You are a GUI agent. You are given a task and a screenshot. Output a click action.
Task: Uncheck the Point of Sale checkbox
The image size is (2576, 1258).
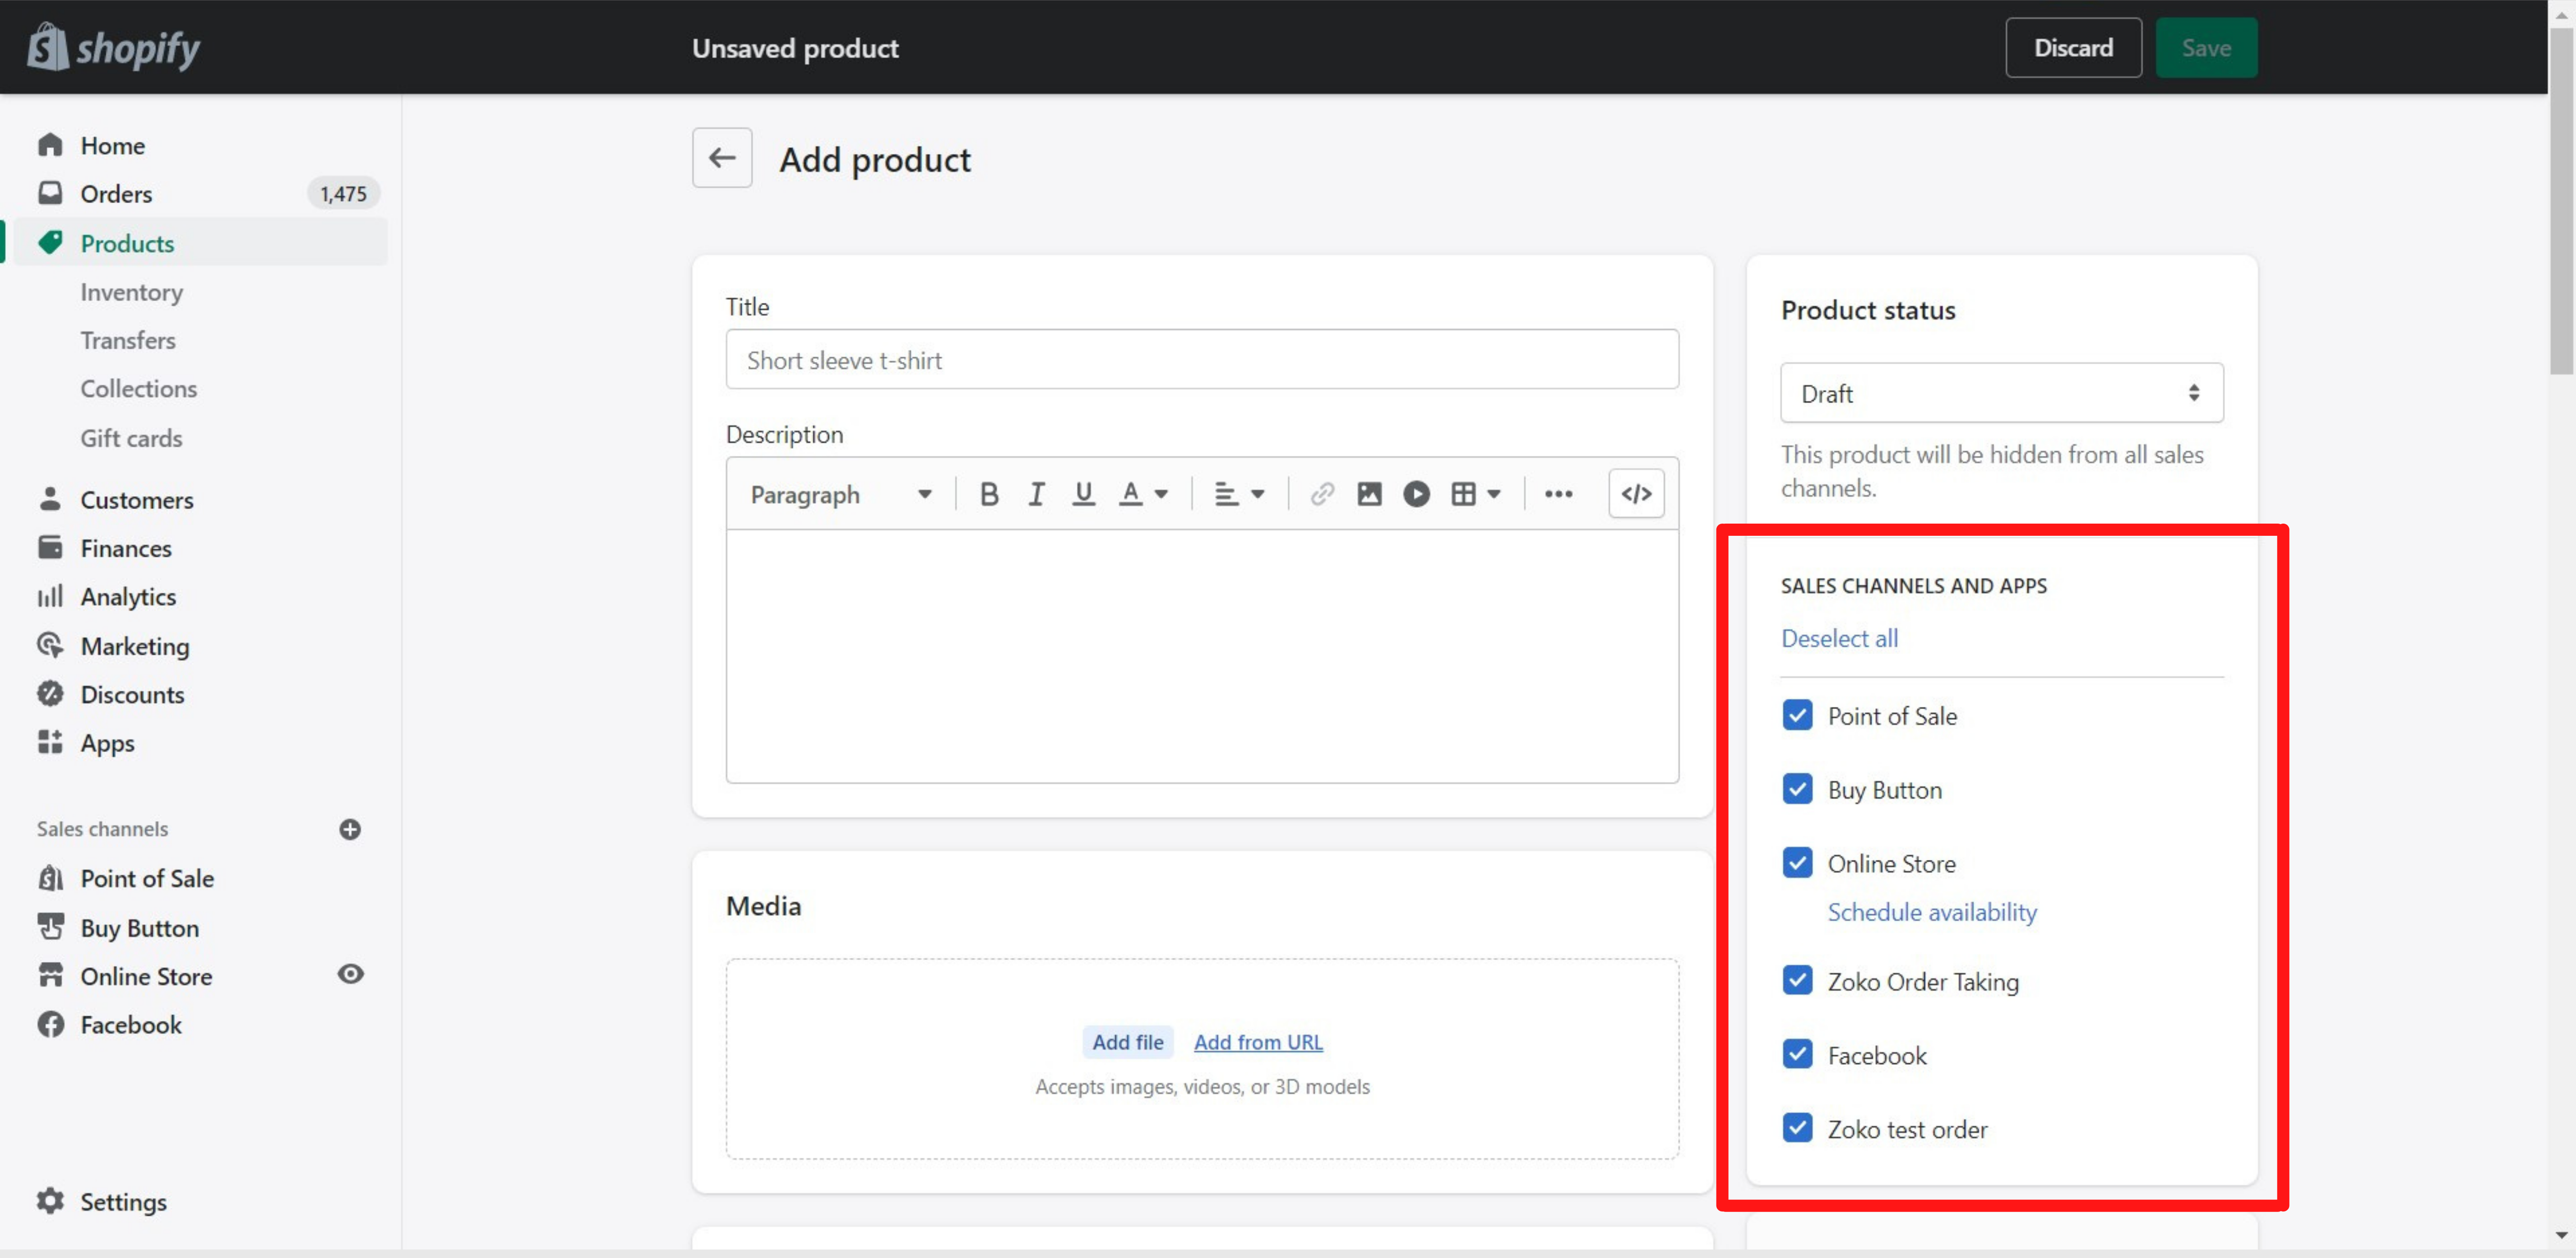pos(1797,715)
